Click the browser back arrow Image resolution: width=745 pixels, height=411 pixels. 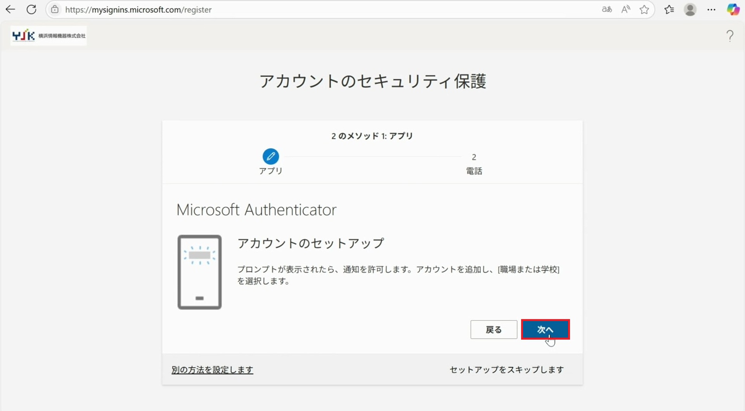10,10
